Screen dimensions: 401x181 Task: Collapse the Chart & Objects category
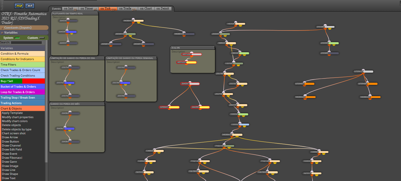22,108
